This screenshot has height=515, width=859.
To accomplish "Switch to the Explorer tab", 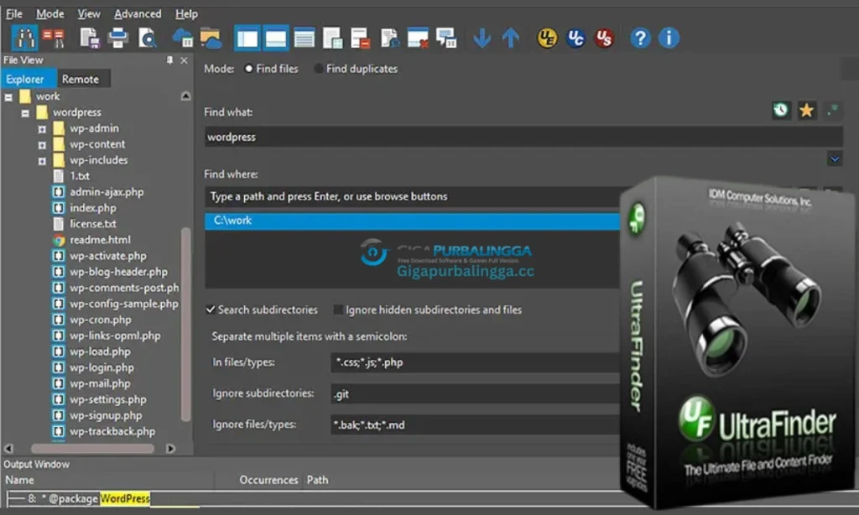I will point(29,79).
